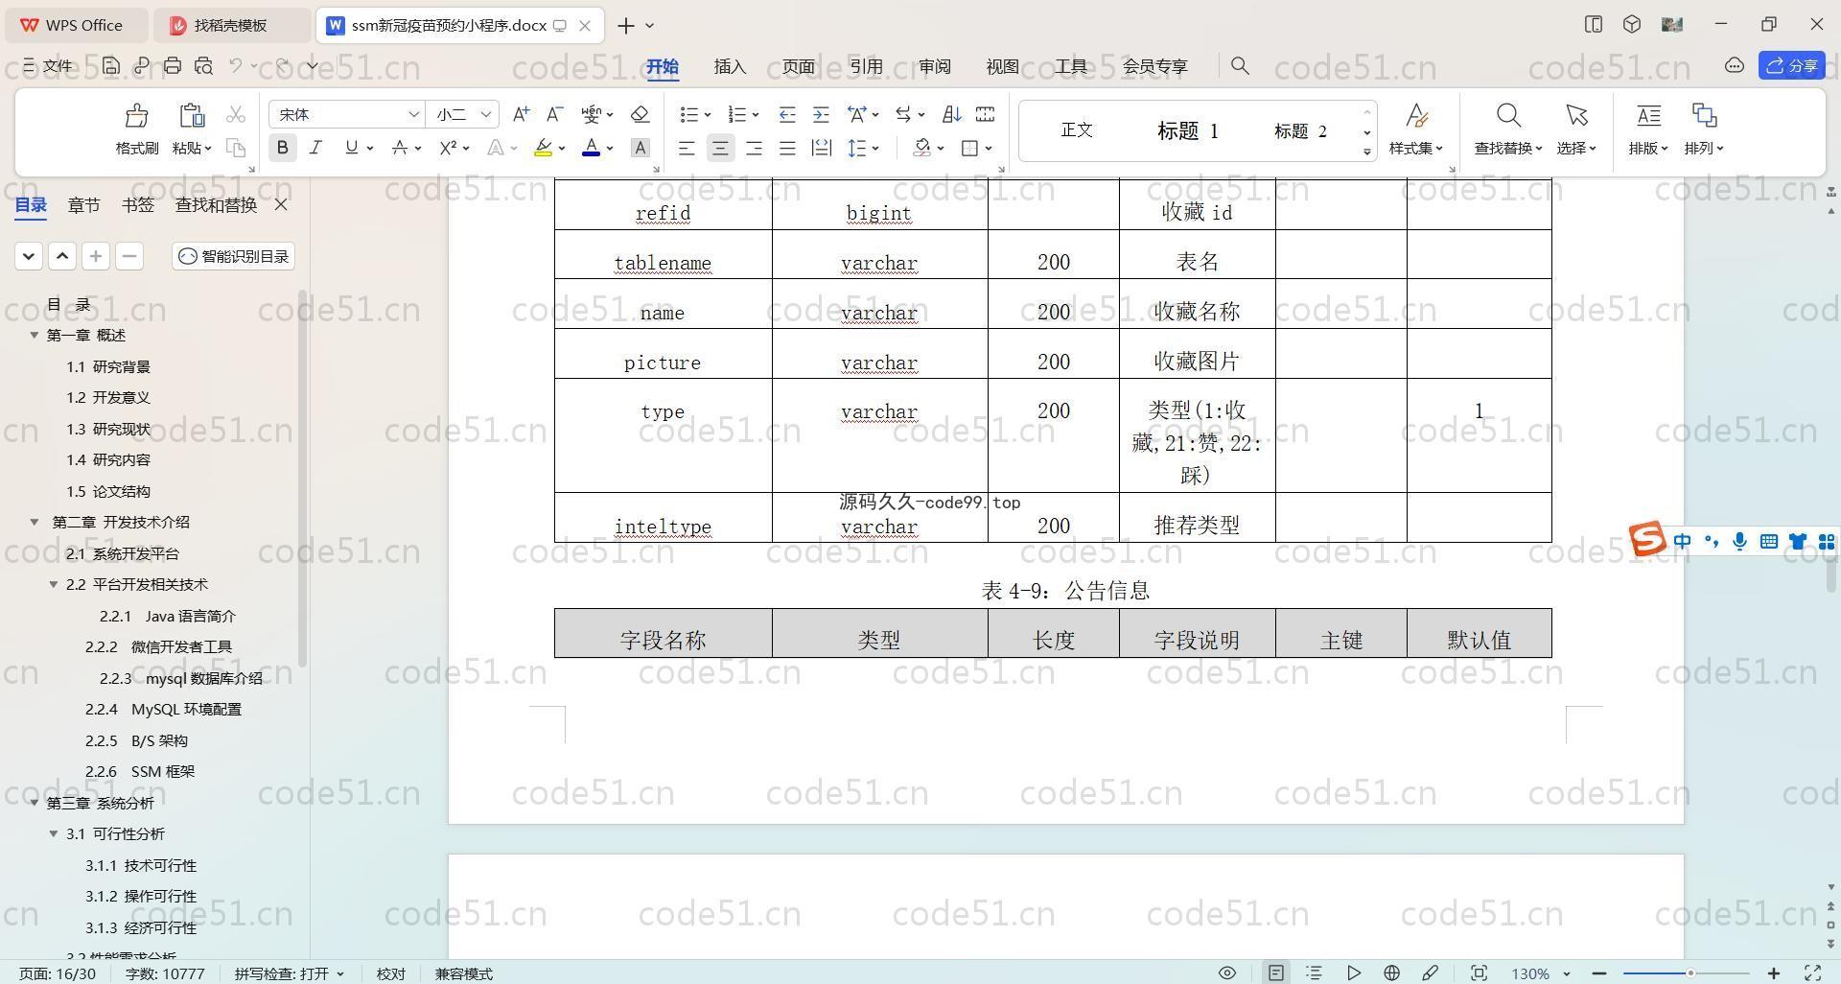The image size is (1841, 984).
Task: Apply justified alignment
Action: [787, 148]
